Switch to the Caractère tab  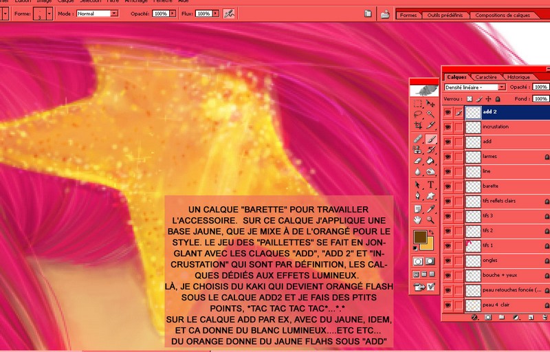click(486, 77)
